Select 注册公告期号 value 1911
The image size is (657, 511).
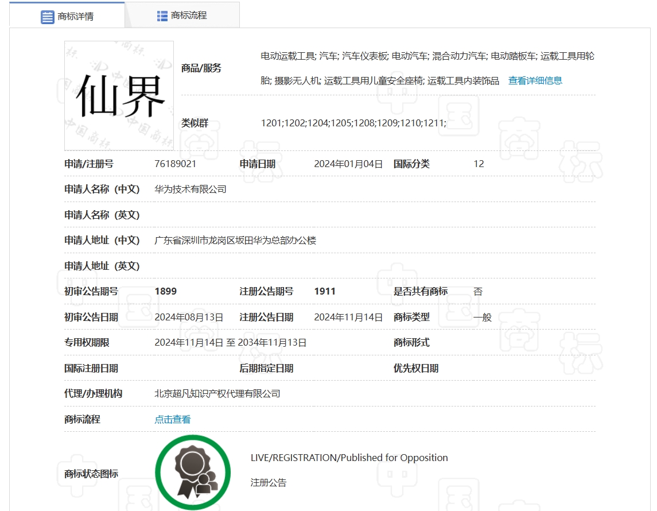pos(325,291)
